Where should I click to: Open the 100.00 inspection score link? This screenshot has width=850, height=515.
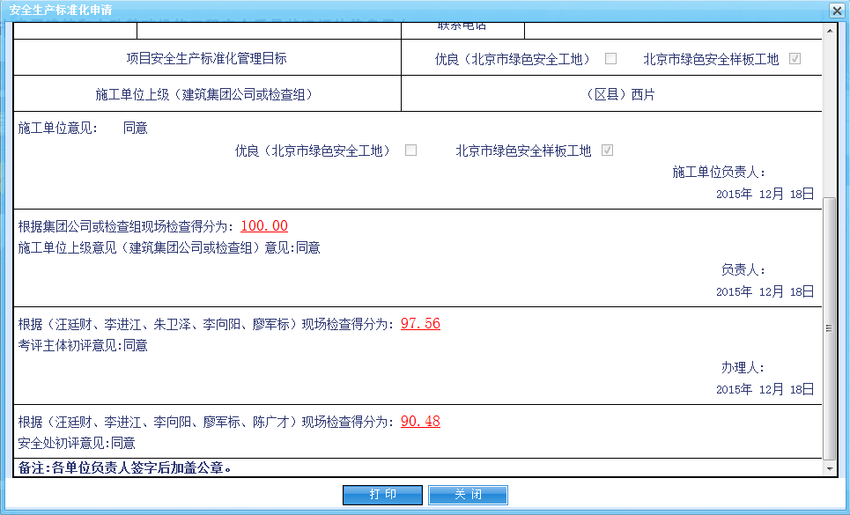[x=264, y=226]
